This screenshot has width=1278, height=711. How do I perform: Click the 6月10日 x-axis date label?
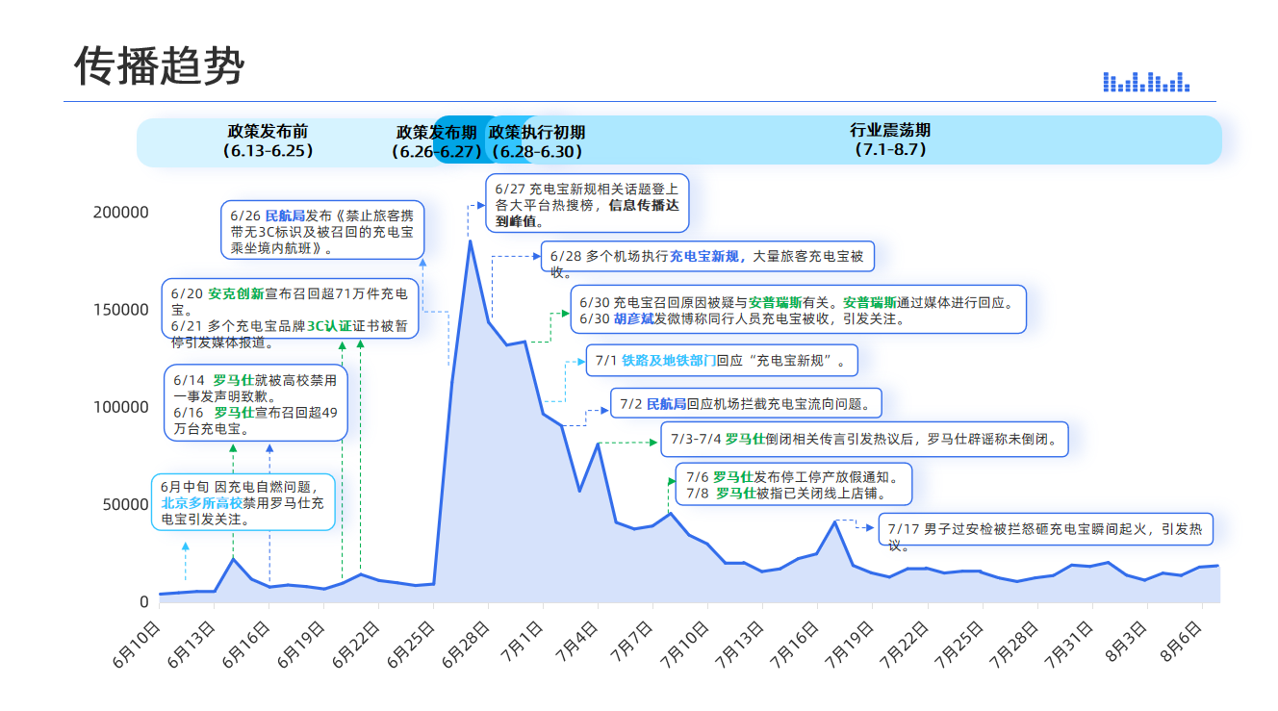click(136, 645)
